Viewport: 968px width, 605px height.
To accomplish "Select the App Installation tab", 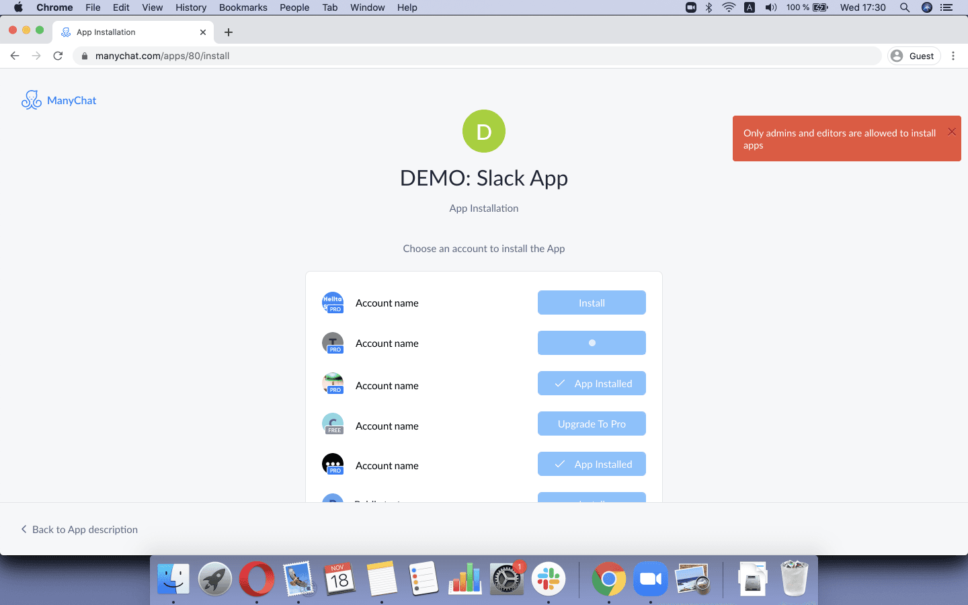I will 134,32.
